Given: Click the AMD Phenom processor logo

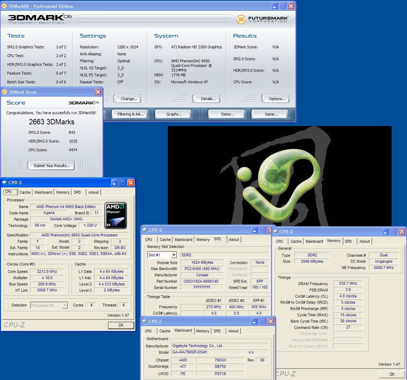Looking at the screenshot, I should point(115,215).
